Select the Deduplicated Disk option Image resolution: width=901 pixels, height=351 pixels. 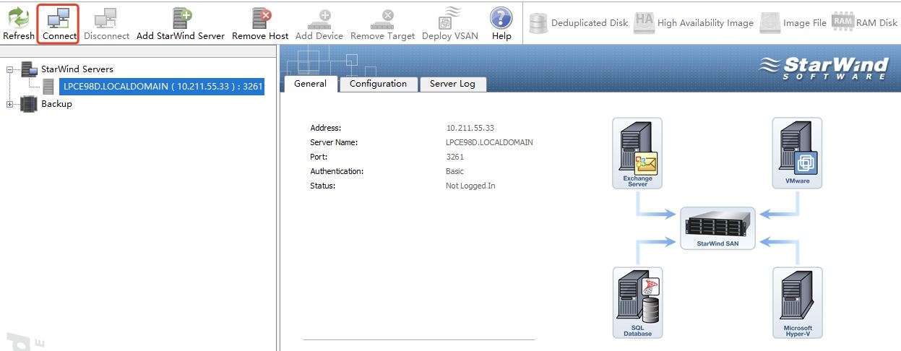pyautogui.click(x=579, y=23)
